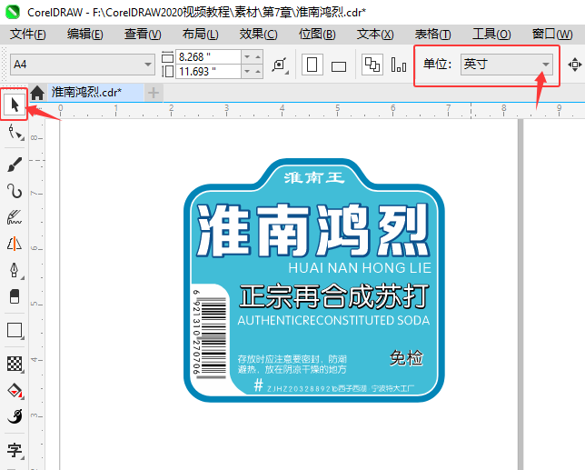Increase the page height value

click(x=258, y=71)
